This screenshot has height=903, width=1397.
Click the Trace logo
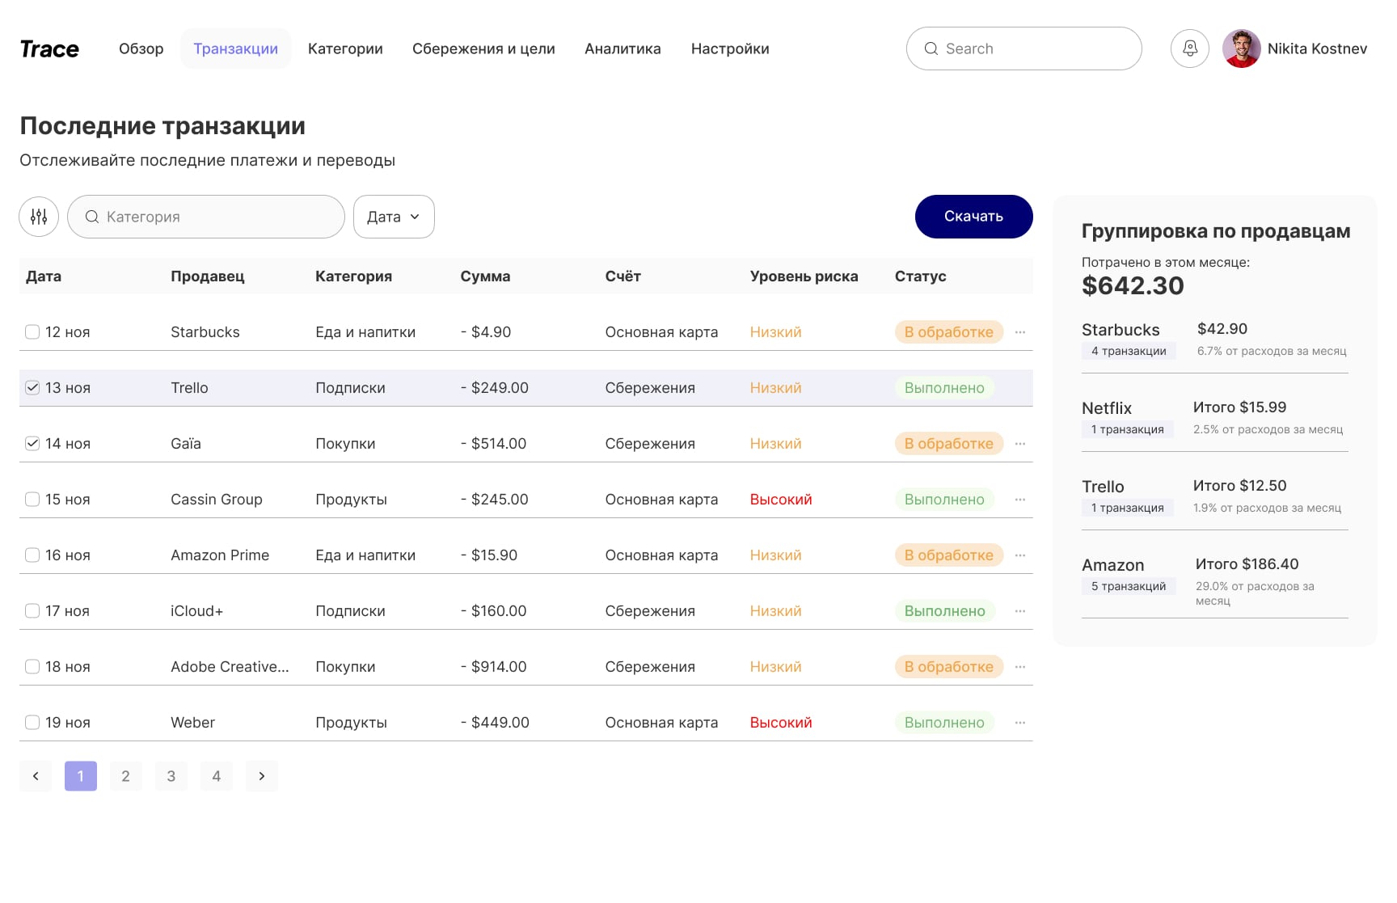49,49
